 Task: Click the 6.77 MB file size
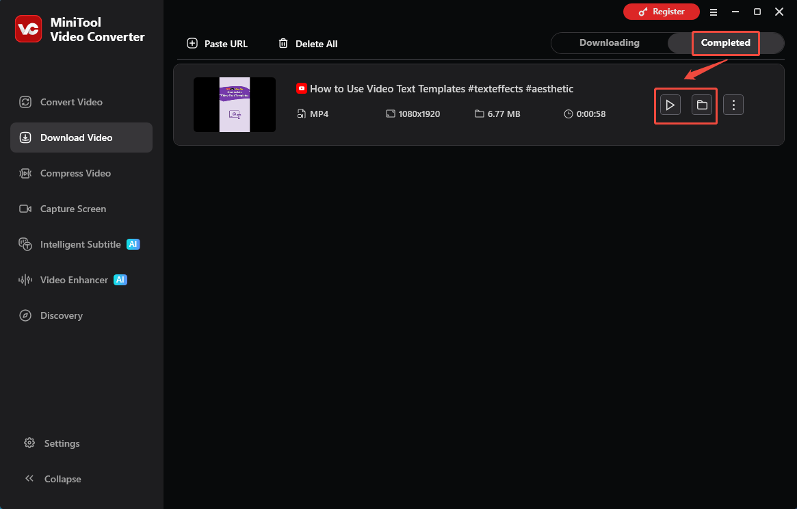point(504,114)
